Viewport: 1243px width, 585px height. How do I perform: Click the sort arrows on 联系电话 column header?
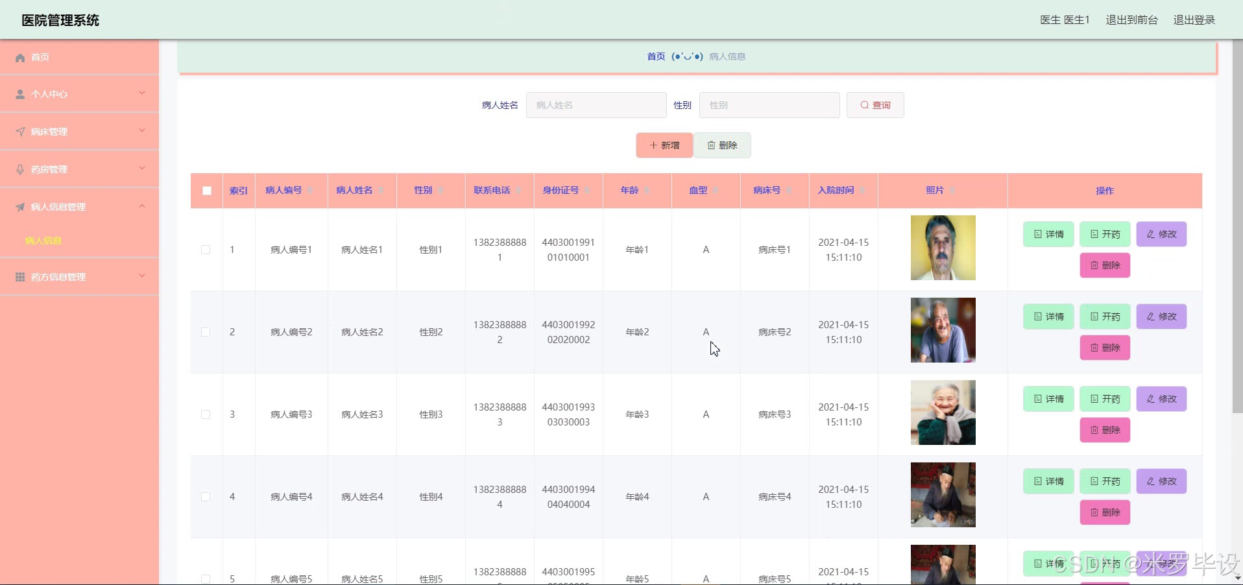[518, 190]
